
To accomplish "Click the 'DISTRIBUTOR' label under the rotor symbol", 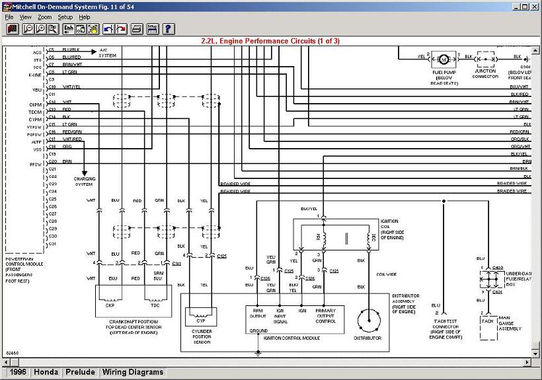I will 368,338.
